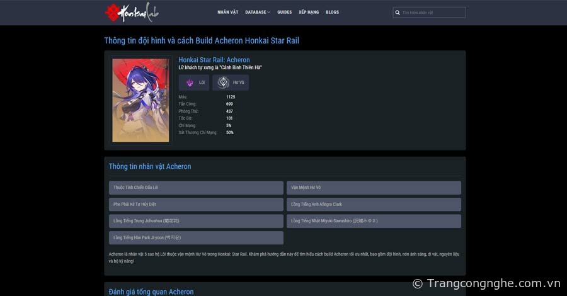Click the Honkai Star Rail: Acheron title
This screenshot has width=567, height=296.
(214, 60)
